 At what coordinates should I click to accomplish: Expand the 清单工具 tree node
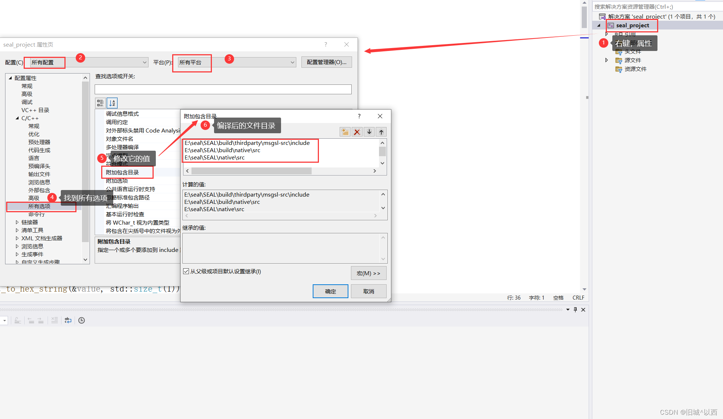pos(17,230)
